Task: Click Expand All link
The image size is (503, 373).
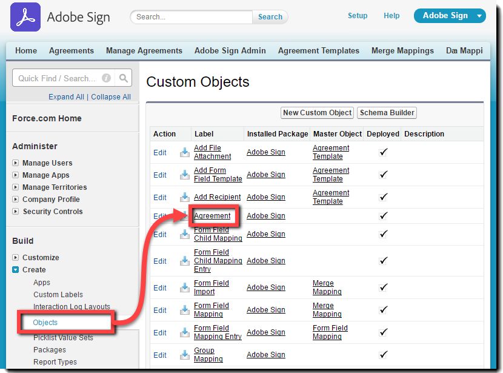Action: click(66, 97)
